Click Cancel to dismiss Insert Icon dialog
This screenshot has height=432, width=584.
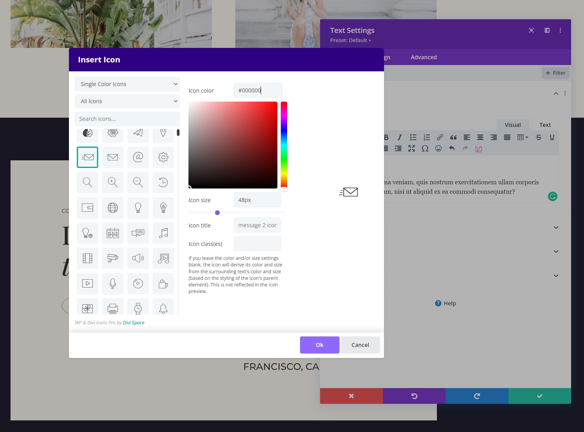(x=360, y=345)
